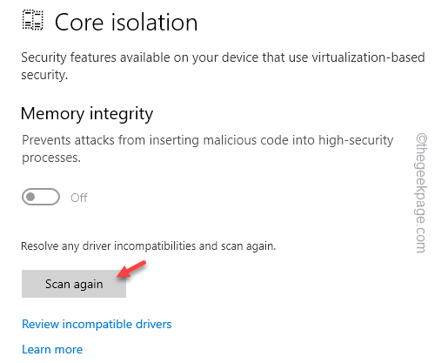
Task: Click the Core isolation page title
Action: (126, 23)
